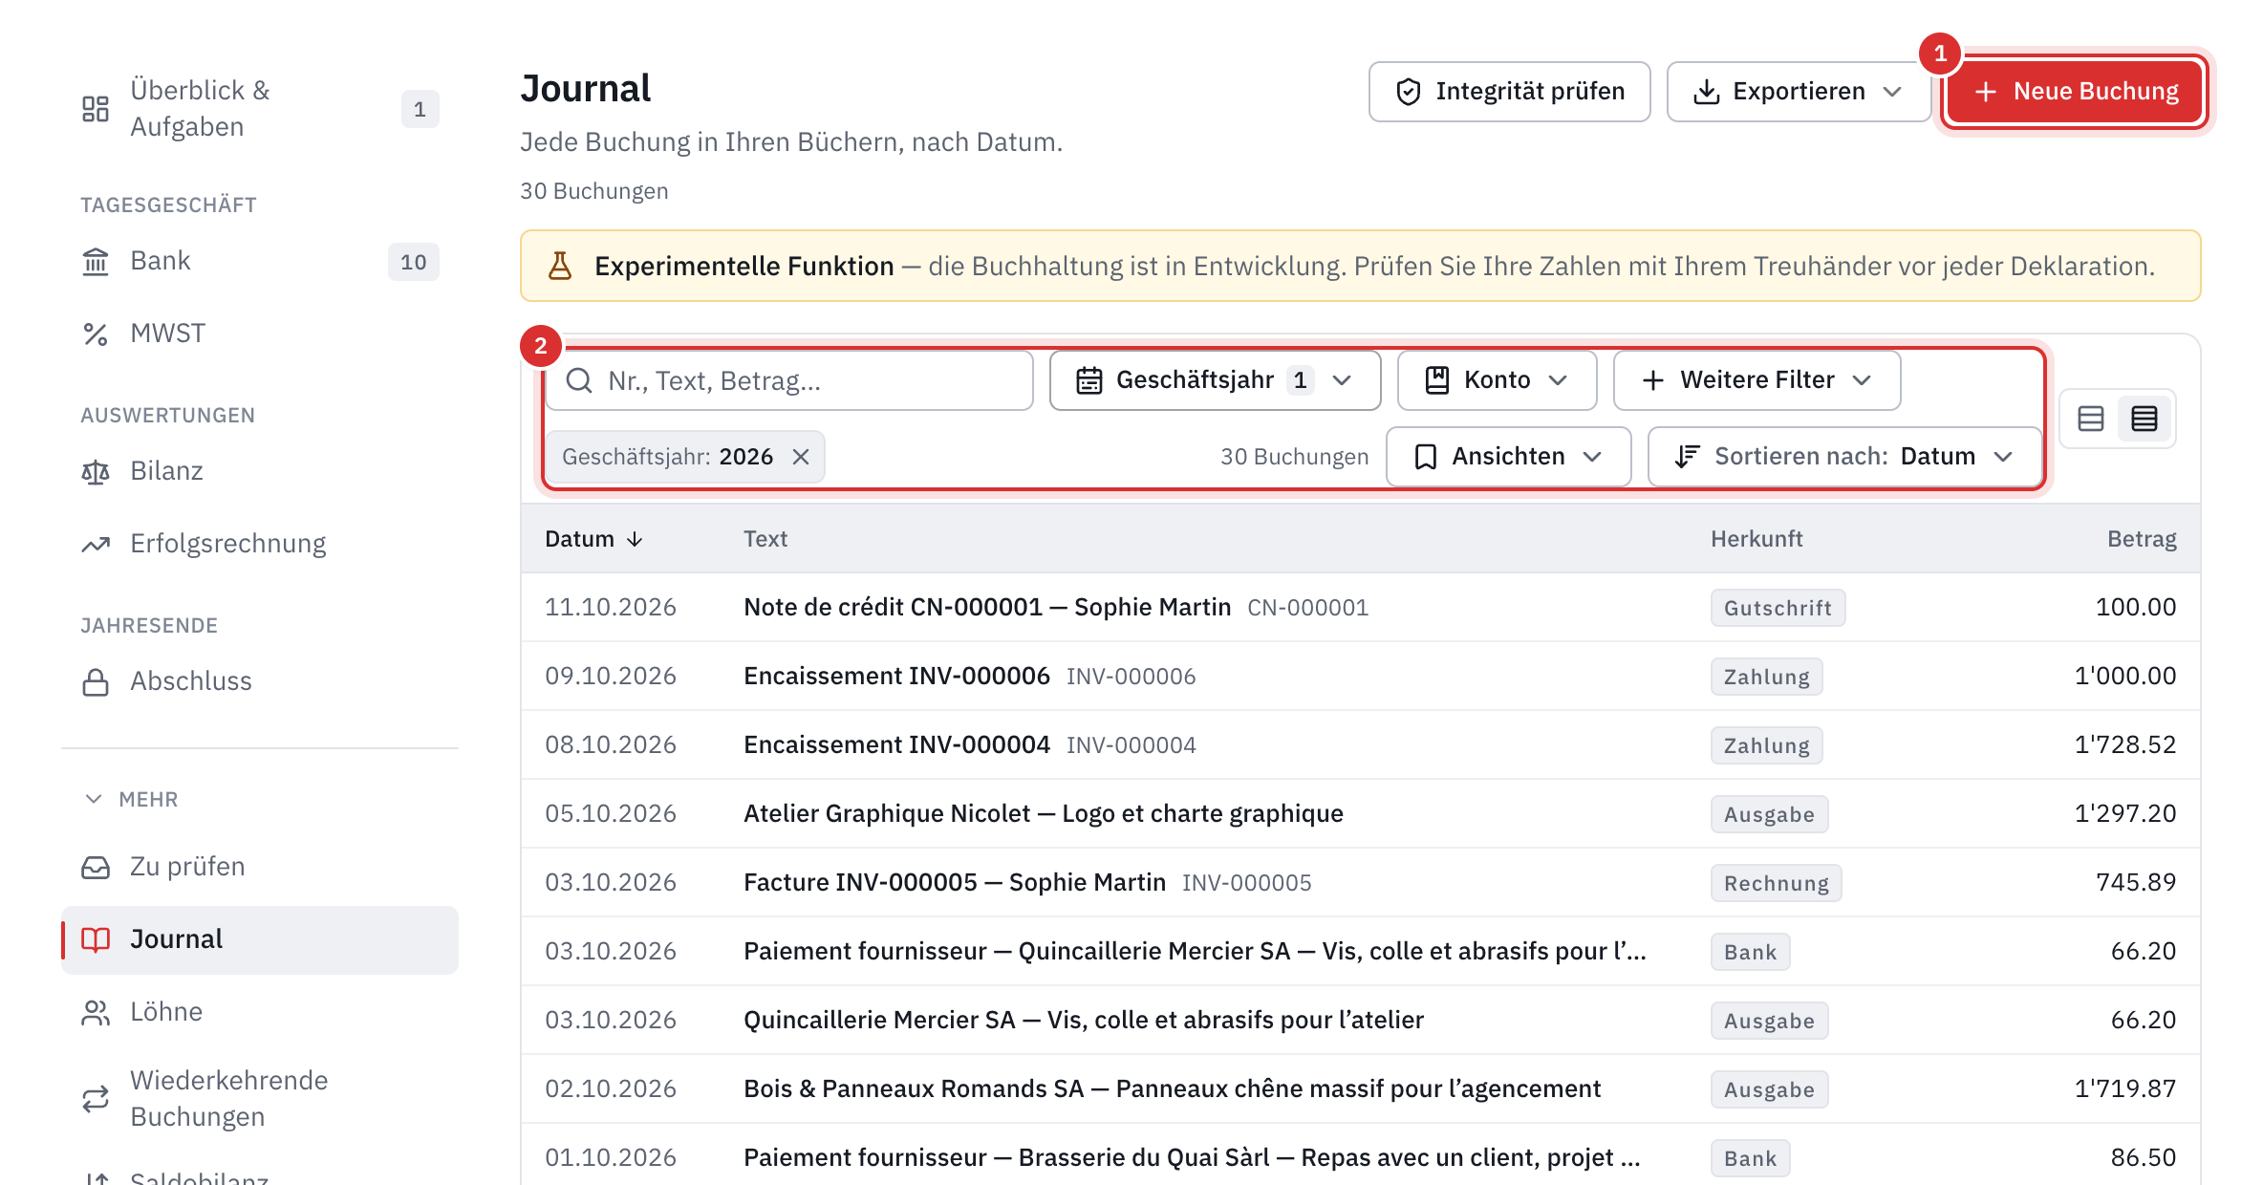
Task: Click the MWST percent icon
Action: 96,334
